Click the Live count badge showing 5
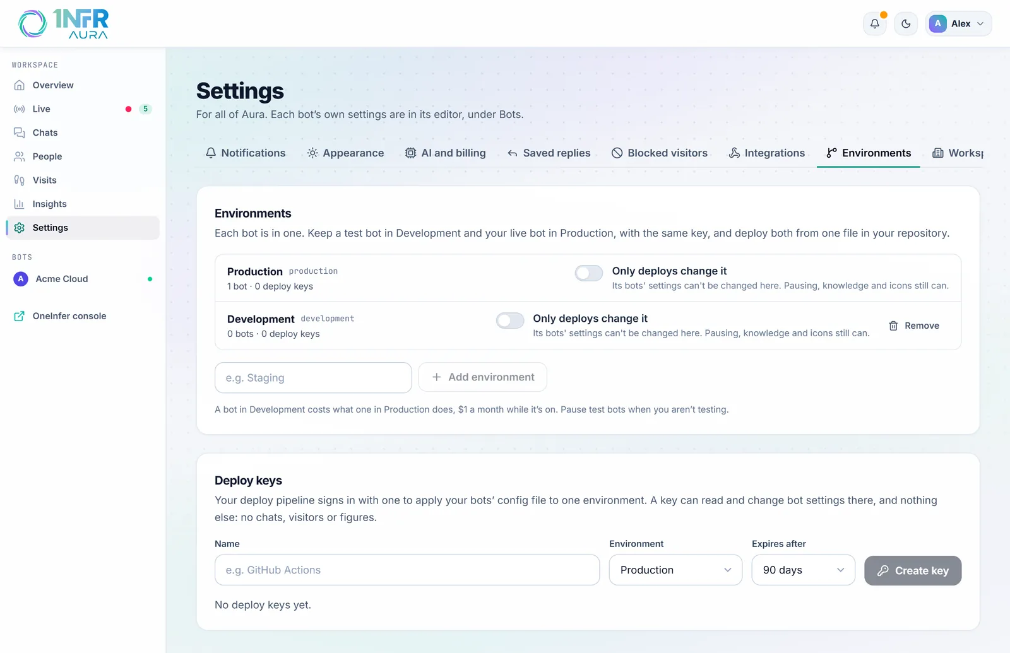The width and height of the screenshot is (1010, 653). pos(145,109)
